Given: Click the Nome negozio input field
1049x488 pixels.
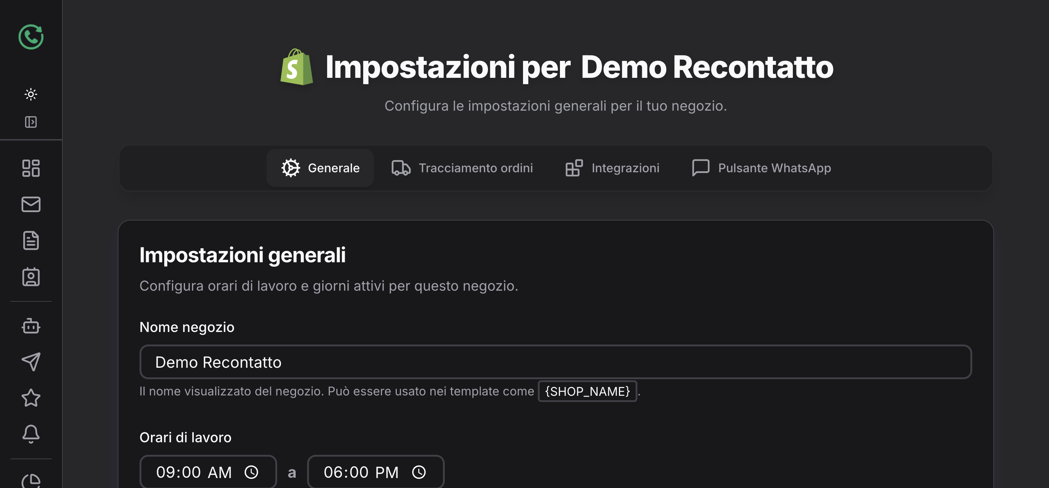Looking at the screenshot, I should 556,362.
